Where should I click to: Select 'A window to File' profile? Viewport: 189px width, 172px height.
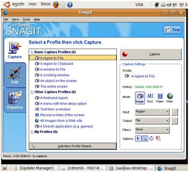click(52, 69)
